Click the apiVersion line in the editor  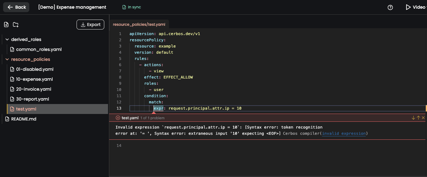pyautogui.click(x=165, y=34)
